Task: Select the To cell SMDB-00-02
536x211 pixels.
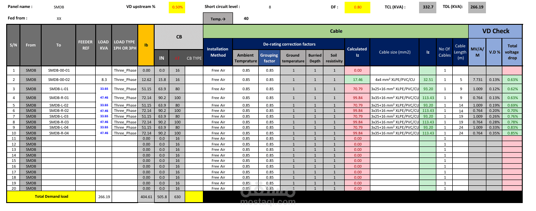Action: click(58, 80)
